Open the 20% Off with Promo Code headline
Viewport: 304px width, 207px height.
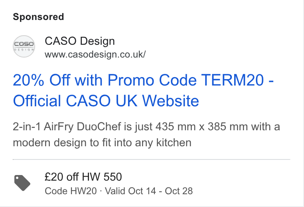point(143,80)
